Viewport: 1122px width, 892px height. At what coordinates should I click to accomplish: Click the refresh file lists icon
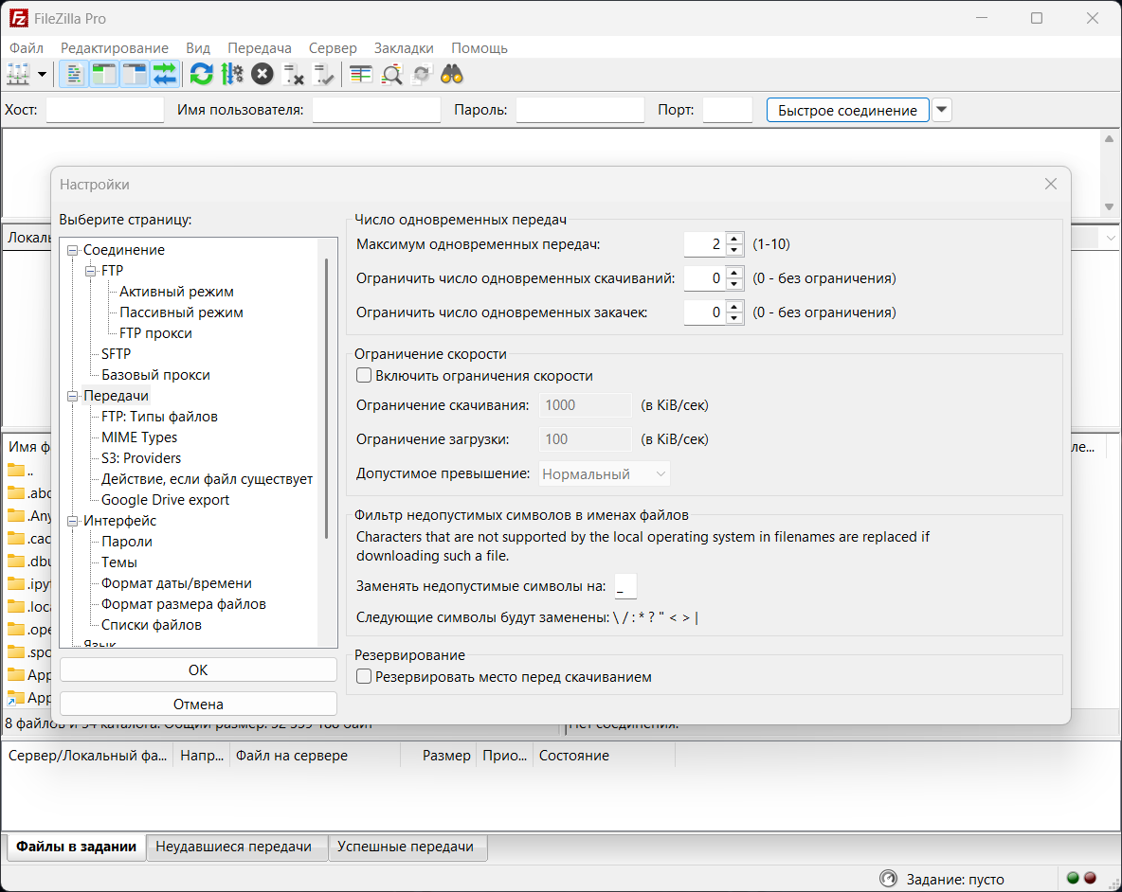[202, 74]
